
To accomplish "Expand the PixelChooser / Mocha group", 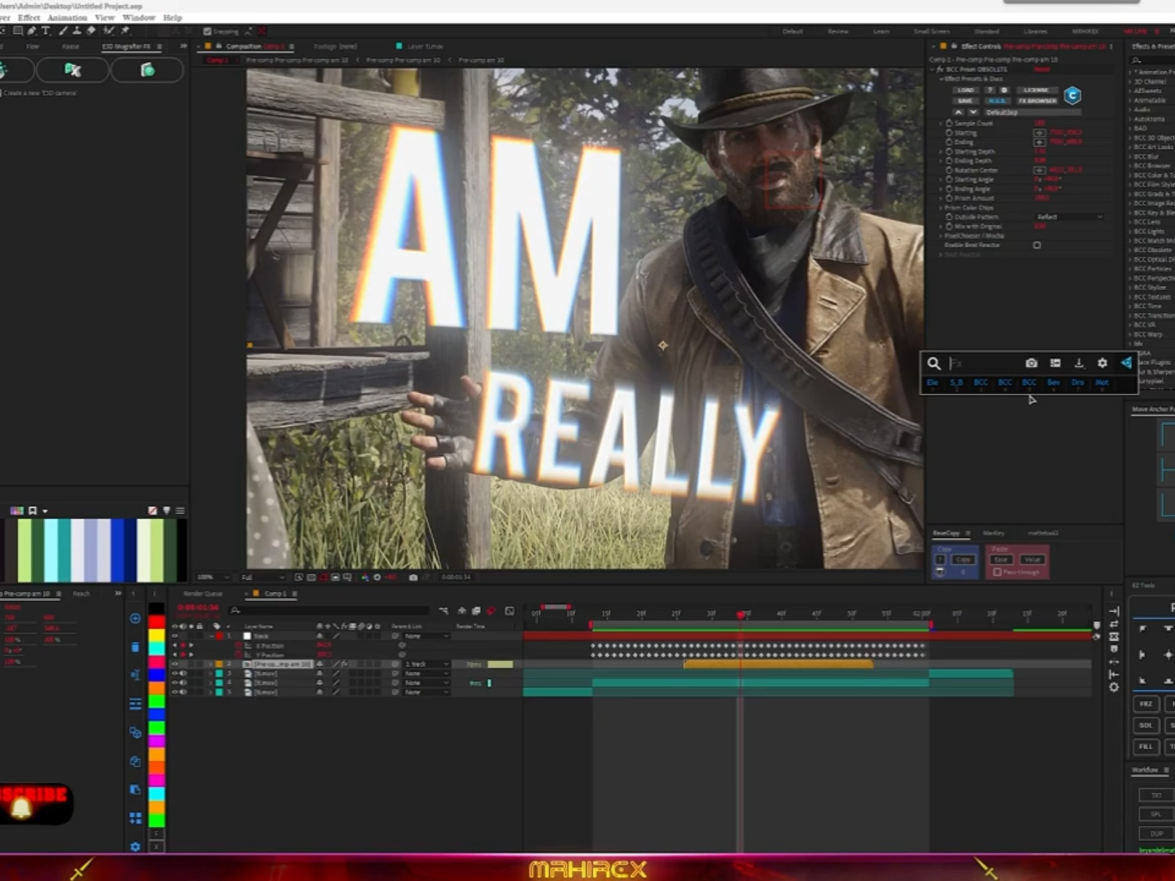I will pyautogui.click(x=941, y=236).
